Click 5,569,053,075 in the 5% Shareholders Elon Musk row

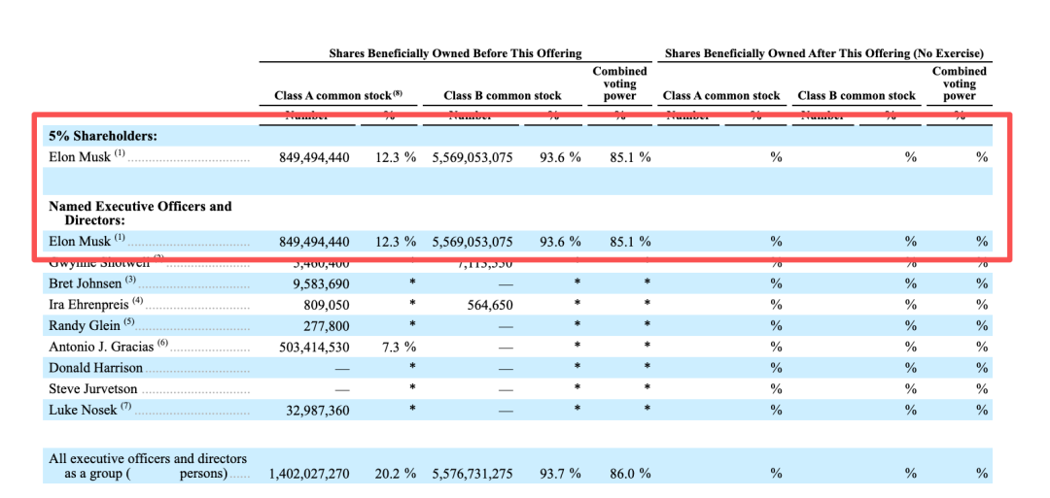pyautogui.click(x=472, y=158)
